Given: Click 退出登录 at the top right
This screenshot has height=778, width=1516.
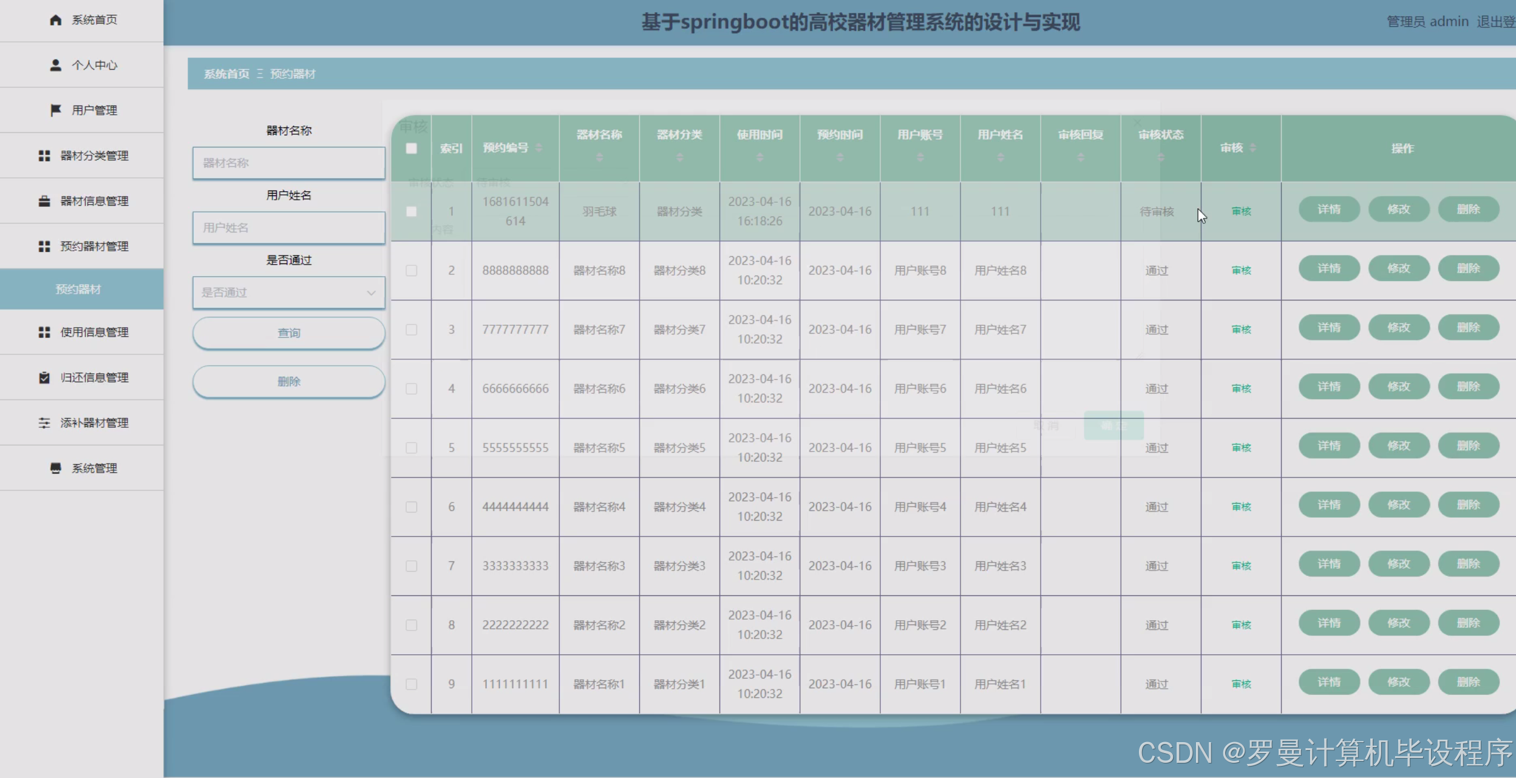Looking at the screenshot, I should (1497, 21).
